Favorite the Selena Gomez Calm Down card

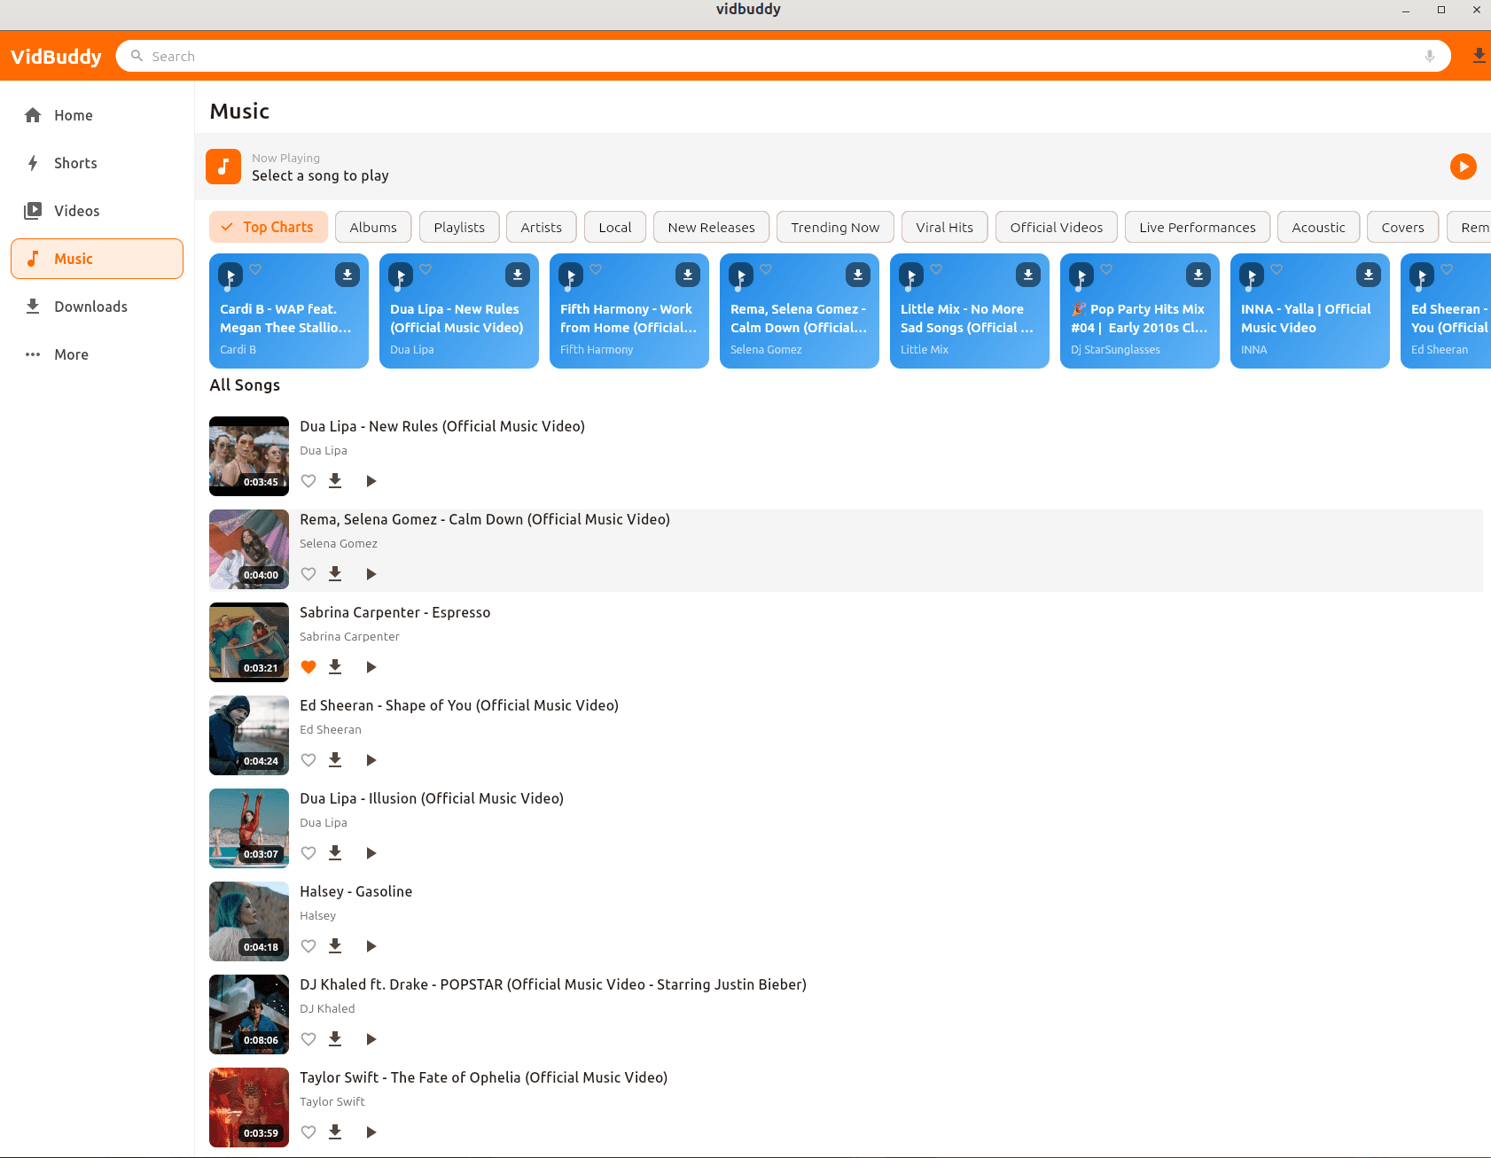point(766,269)
